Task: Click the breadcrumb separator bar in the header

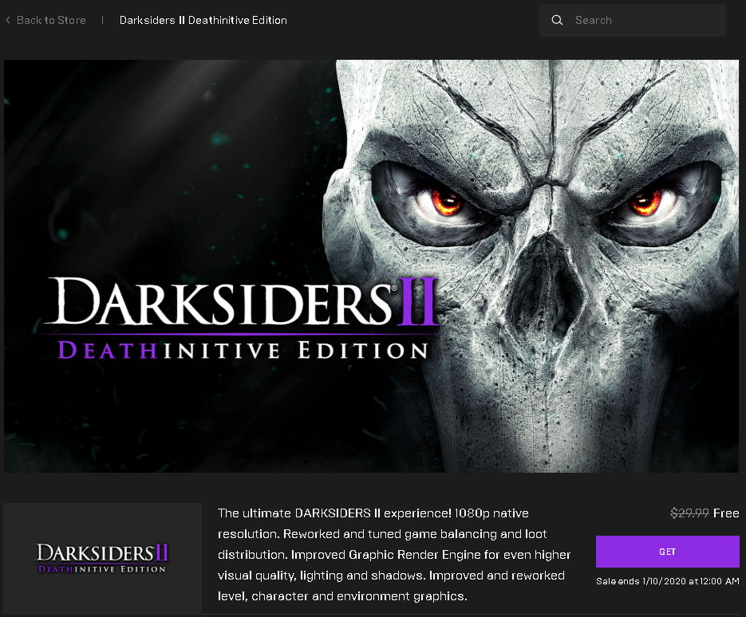Action: coord(102,20)
